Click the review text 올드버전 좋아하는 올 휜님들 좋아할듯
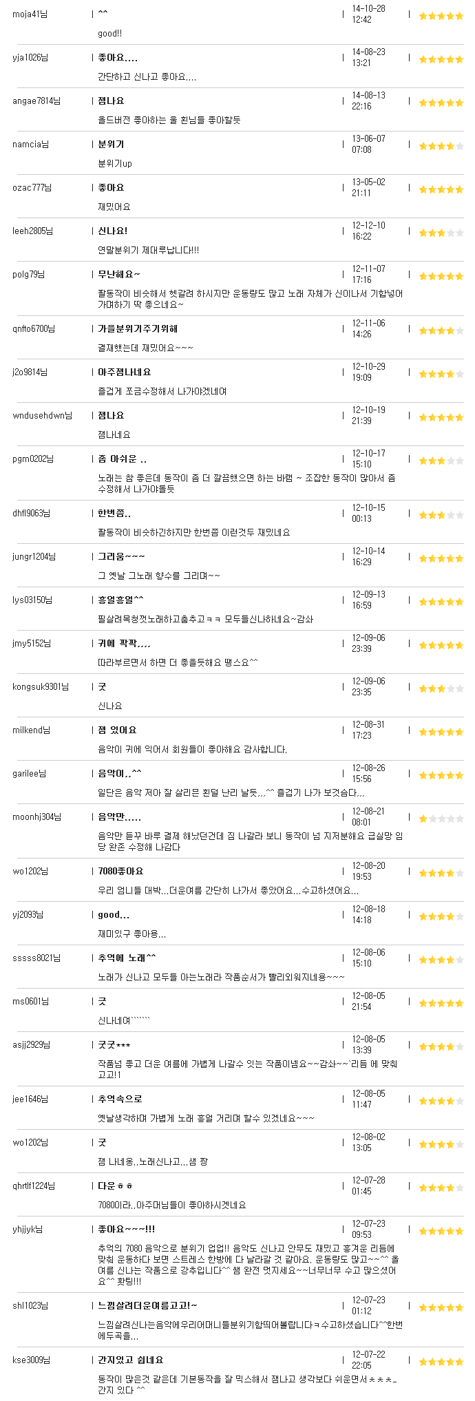The height and width of the screenshot is (1401, 475). 169,120
